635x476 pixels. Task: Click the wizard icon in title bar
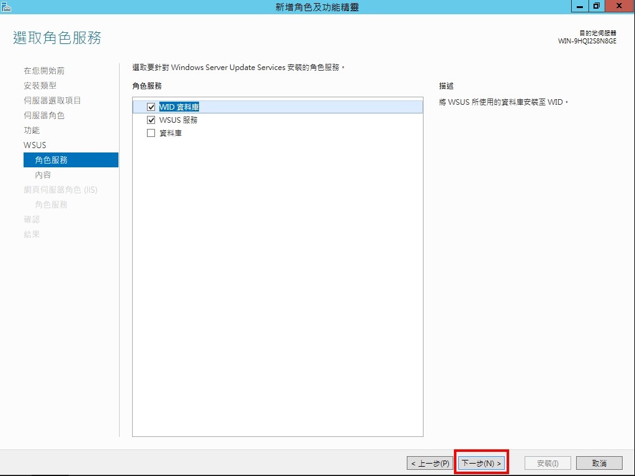[x=6, y=6]
